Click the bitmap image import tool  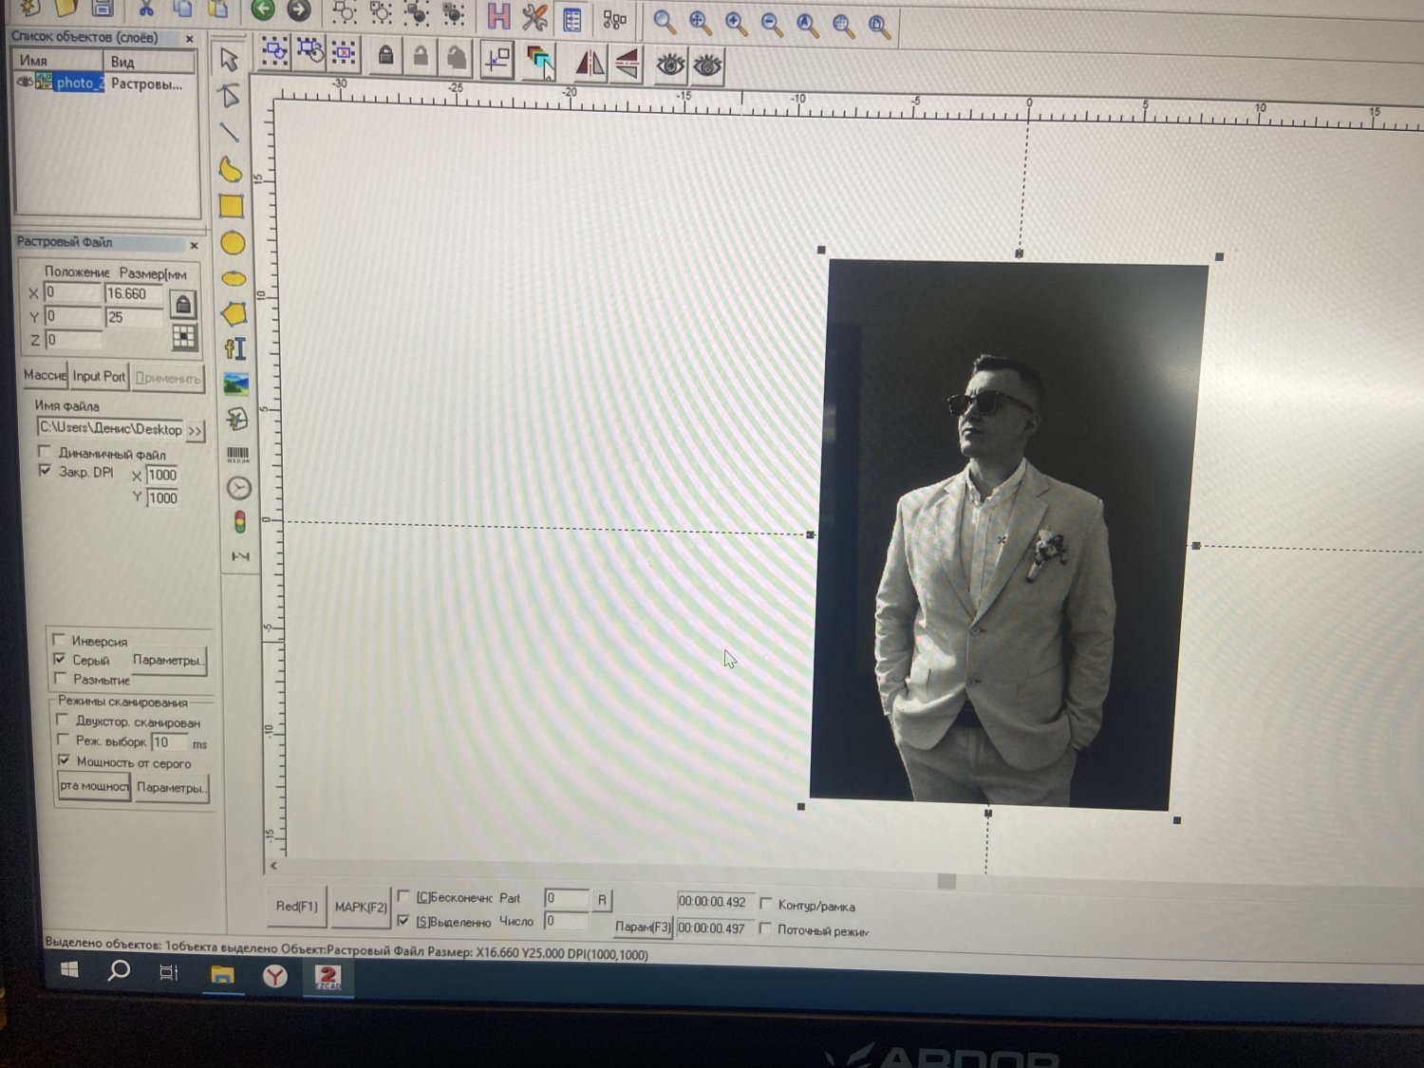click(235, 384)
